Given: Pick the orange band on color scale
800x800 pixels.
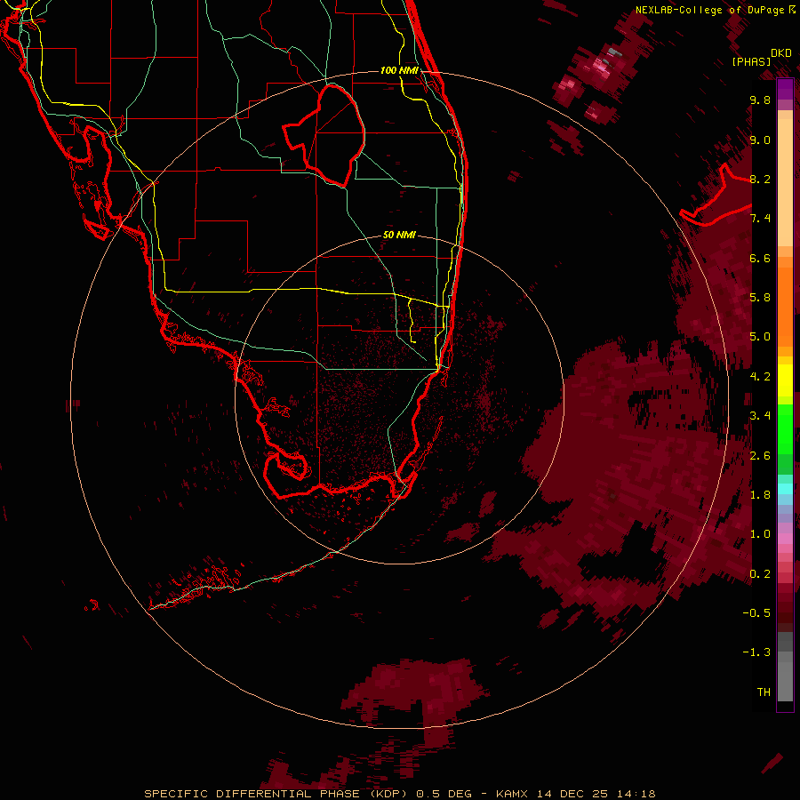Looking at the screenshot, I should [785, 306].
